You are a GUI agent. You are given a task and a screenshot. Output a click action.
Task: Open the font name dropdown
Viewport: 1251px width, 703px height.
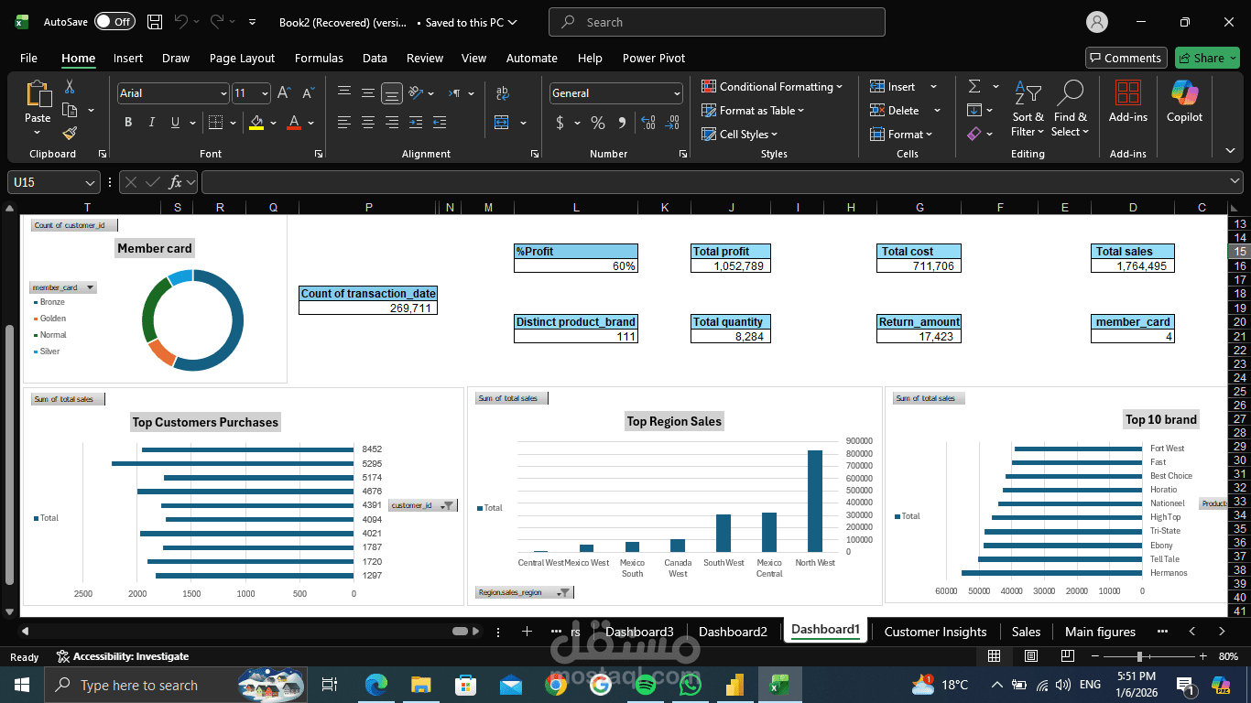click(222, 92)
